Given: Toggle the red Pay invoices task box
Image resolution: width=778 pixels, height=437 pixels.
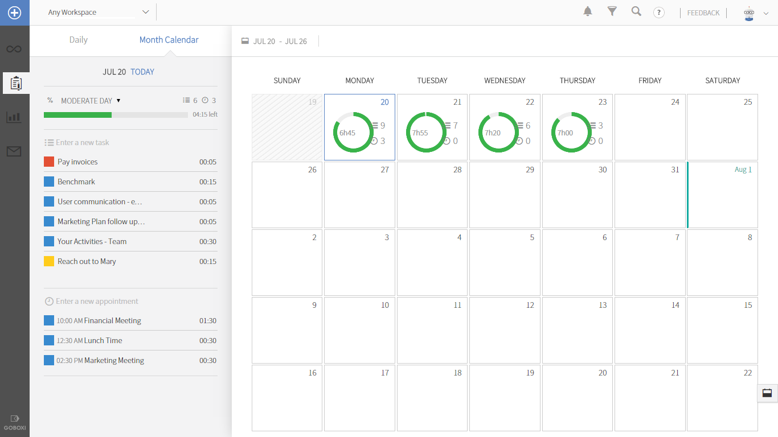Looking at the screenshot, I should (49, 162).
